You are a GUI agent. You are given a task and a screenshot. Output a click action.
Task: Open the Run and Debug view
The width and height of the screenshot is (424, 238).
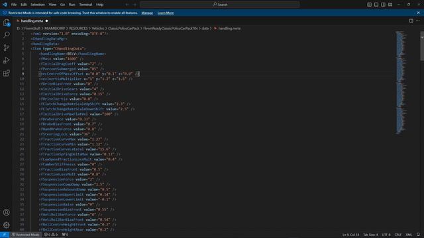6,60
